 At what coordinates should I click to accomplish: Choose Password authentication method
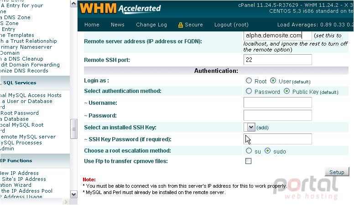coord(249,91)
